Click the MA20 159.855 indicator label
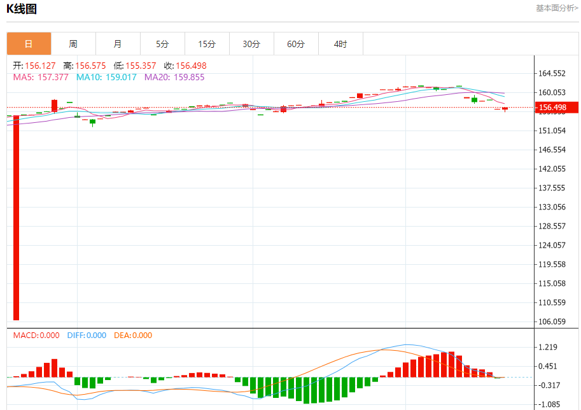This screenshot has height=410, width=581. tap(174, 77)
